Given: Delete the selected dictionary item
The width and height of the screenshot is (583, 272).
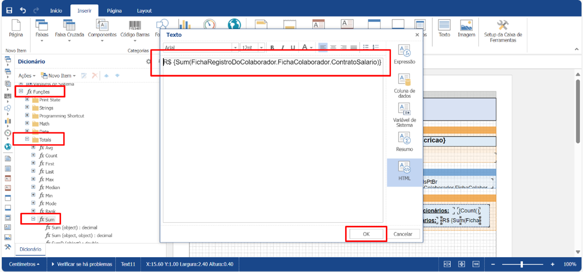Looking at the screenshot, I should point(95,75).
